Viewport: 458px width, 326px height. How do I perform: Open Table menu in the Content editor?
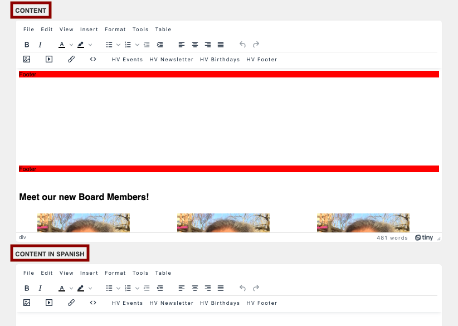click(x=163, y=30)
